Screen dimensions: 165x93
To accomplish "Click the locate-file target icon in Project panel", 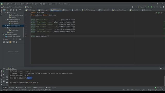I will tap(11, 10).
